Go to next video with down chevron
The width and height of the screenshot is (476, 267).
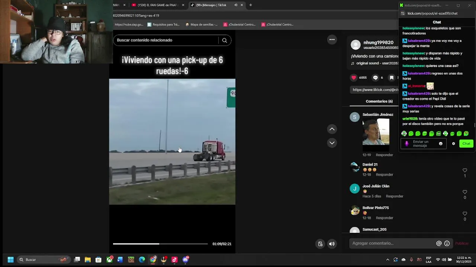(332, 143)
